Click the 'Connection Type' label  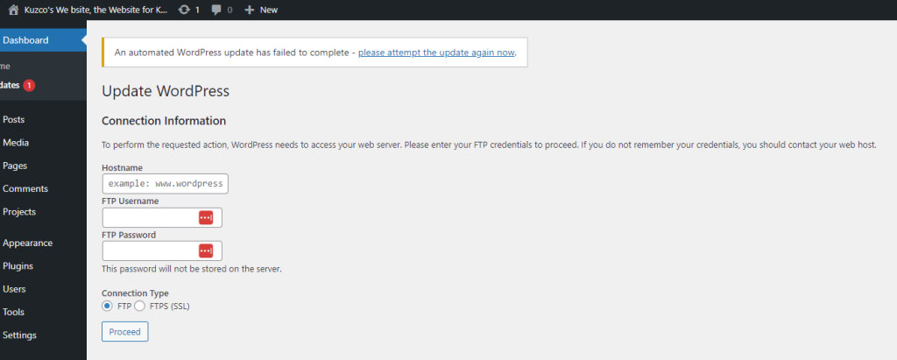click(135, 293)
